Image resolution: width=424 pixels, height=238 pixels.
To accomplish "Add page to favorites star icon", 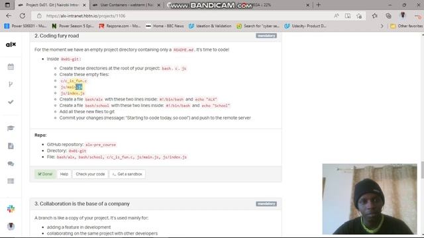I will [359, 16].
